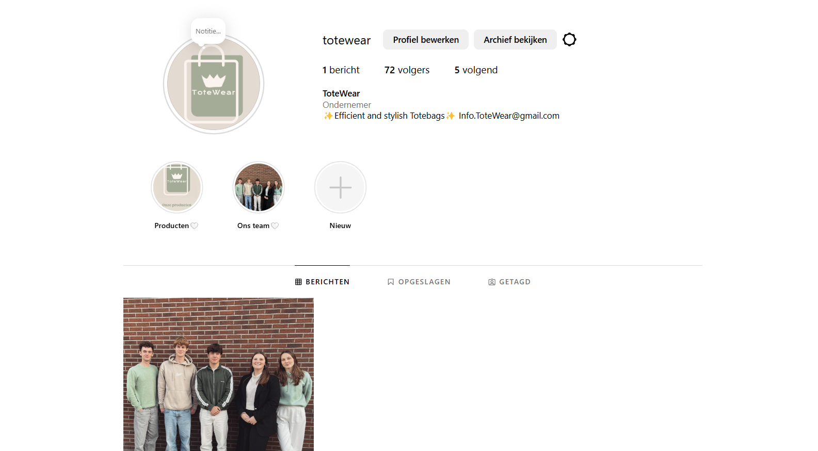This screenshot has width=818, height=451.
Task: Open the 72 volgers list
Action: (407, 70)
